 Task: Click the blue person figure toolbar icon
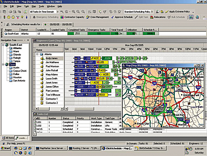tap(26, 17)
